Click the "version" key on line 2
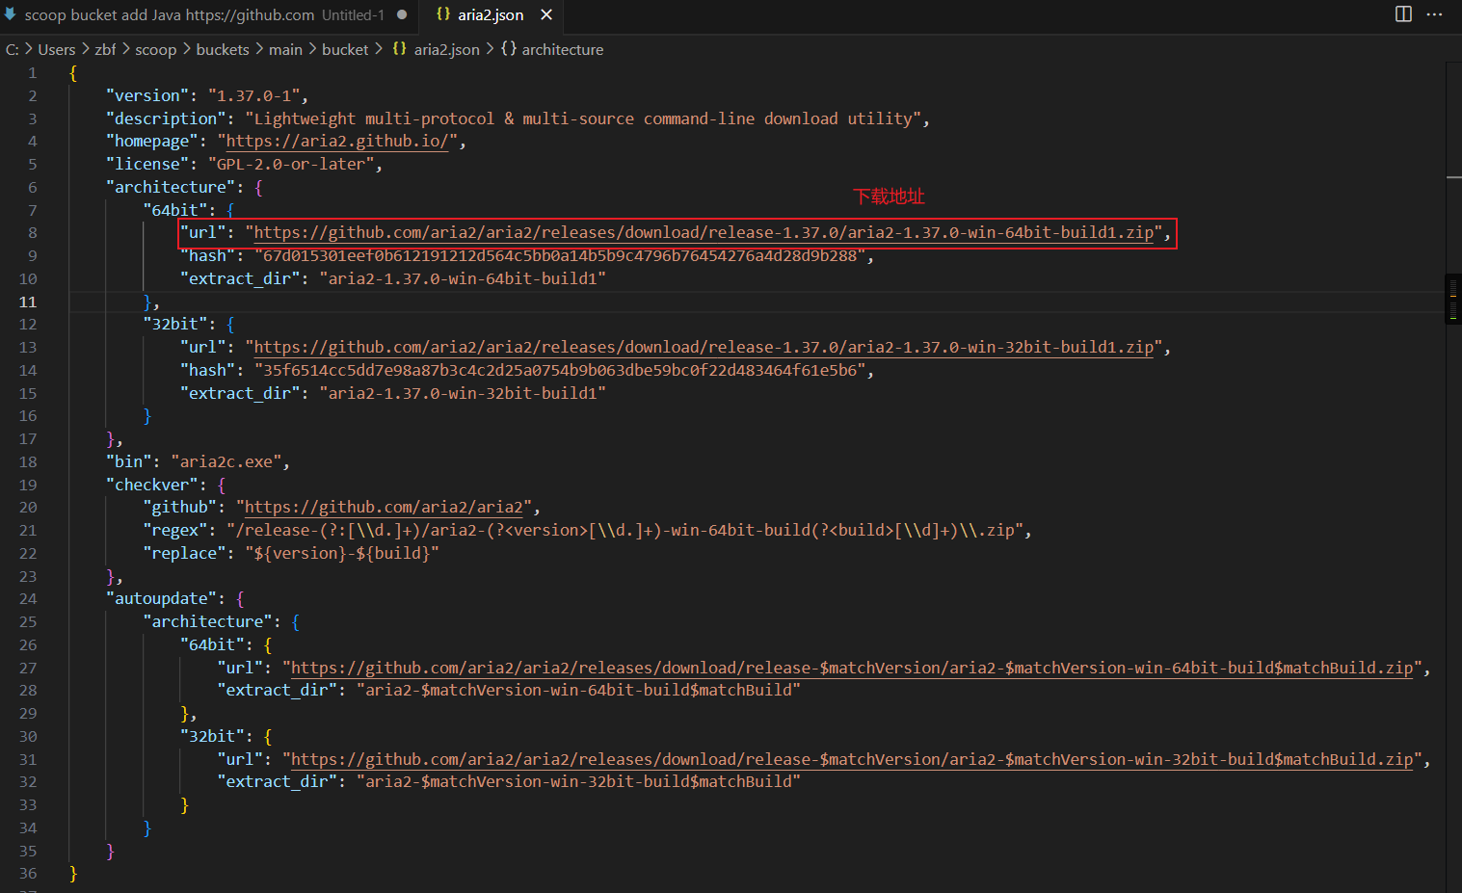The width and height of the screenshot is (1462, 893). (x=147, y=95)
